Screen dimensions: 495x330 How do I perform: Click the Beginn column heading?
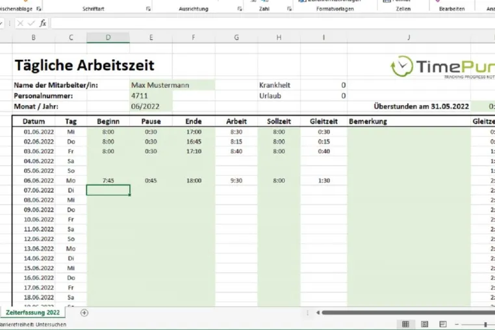[108, 121]
